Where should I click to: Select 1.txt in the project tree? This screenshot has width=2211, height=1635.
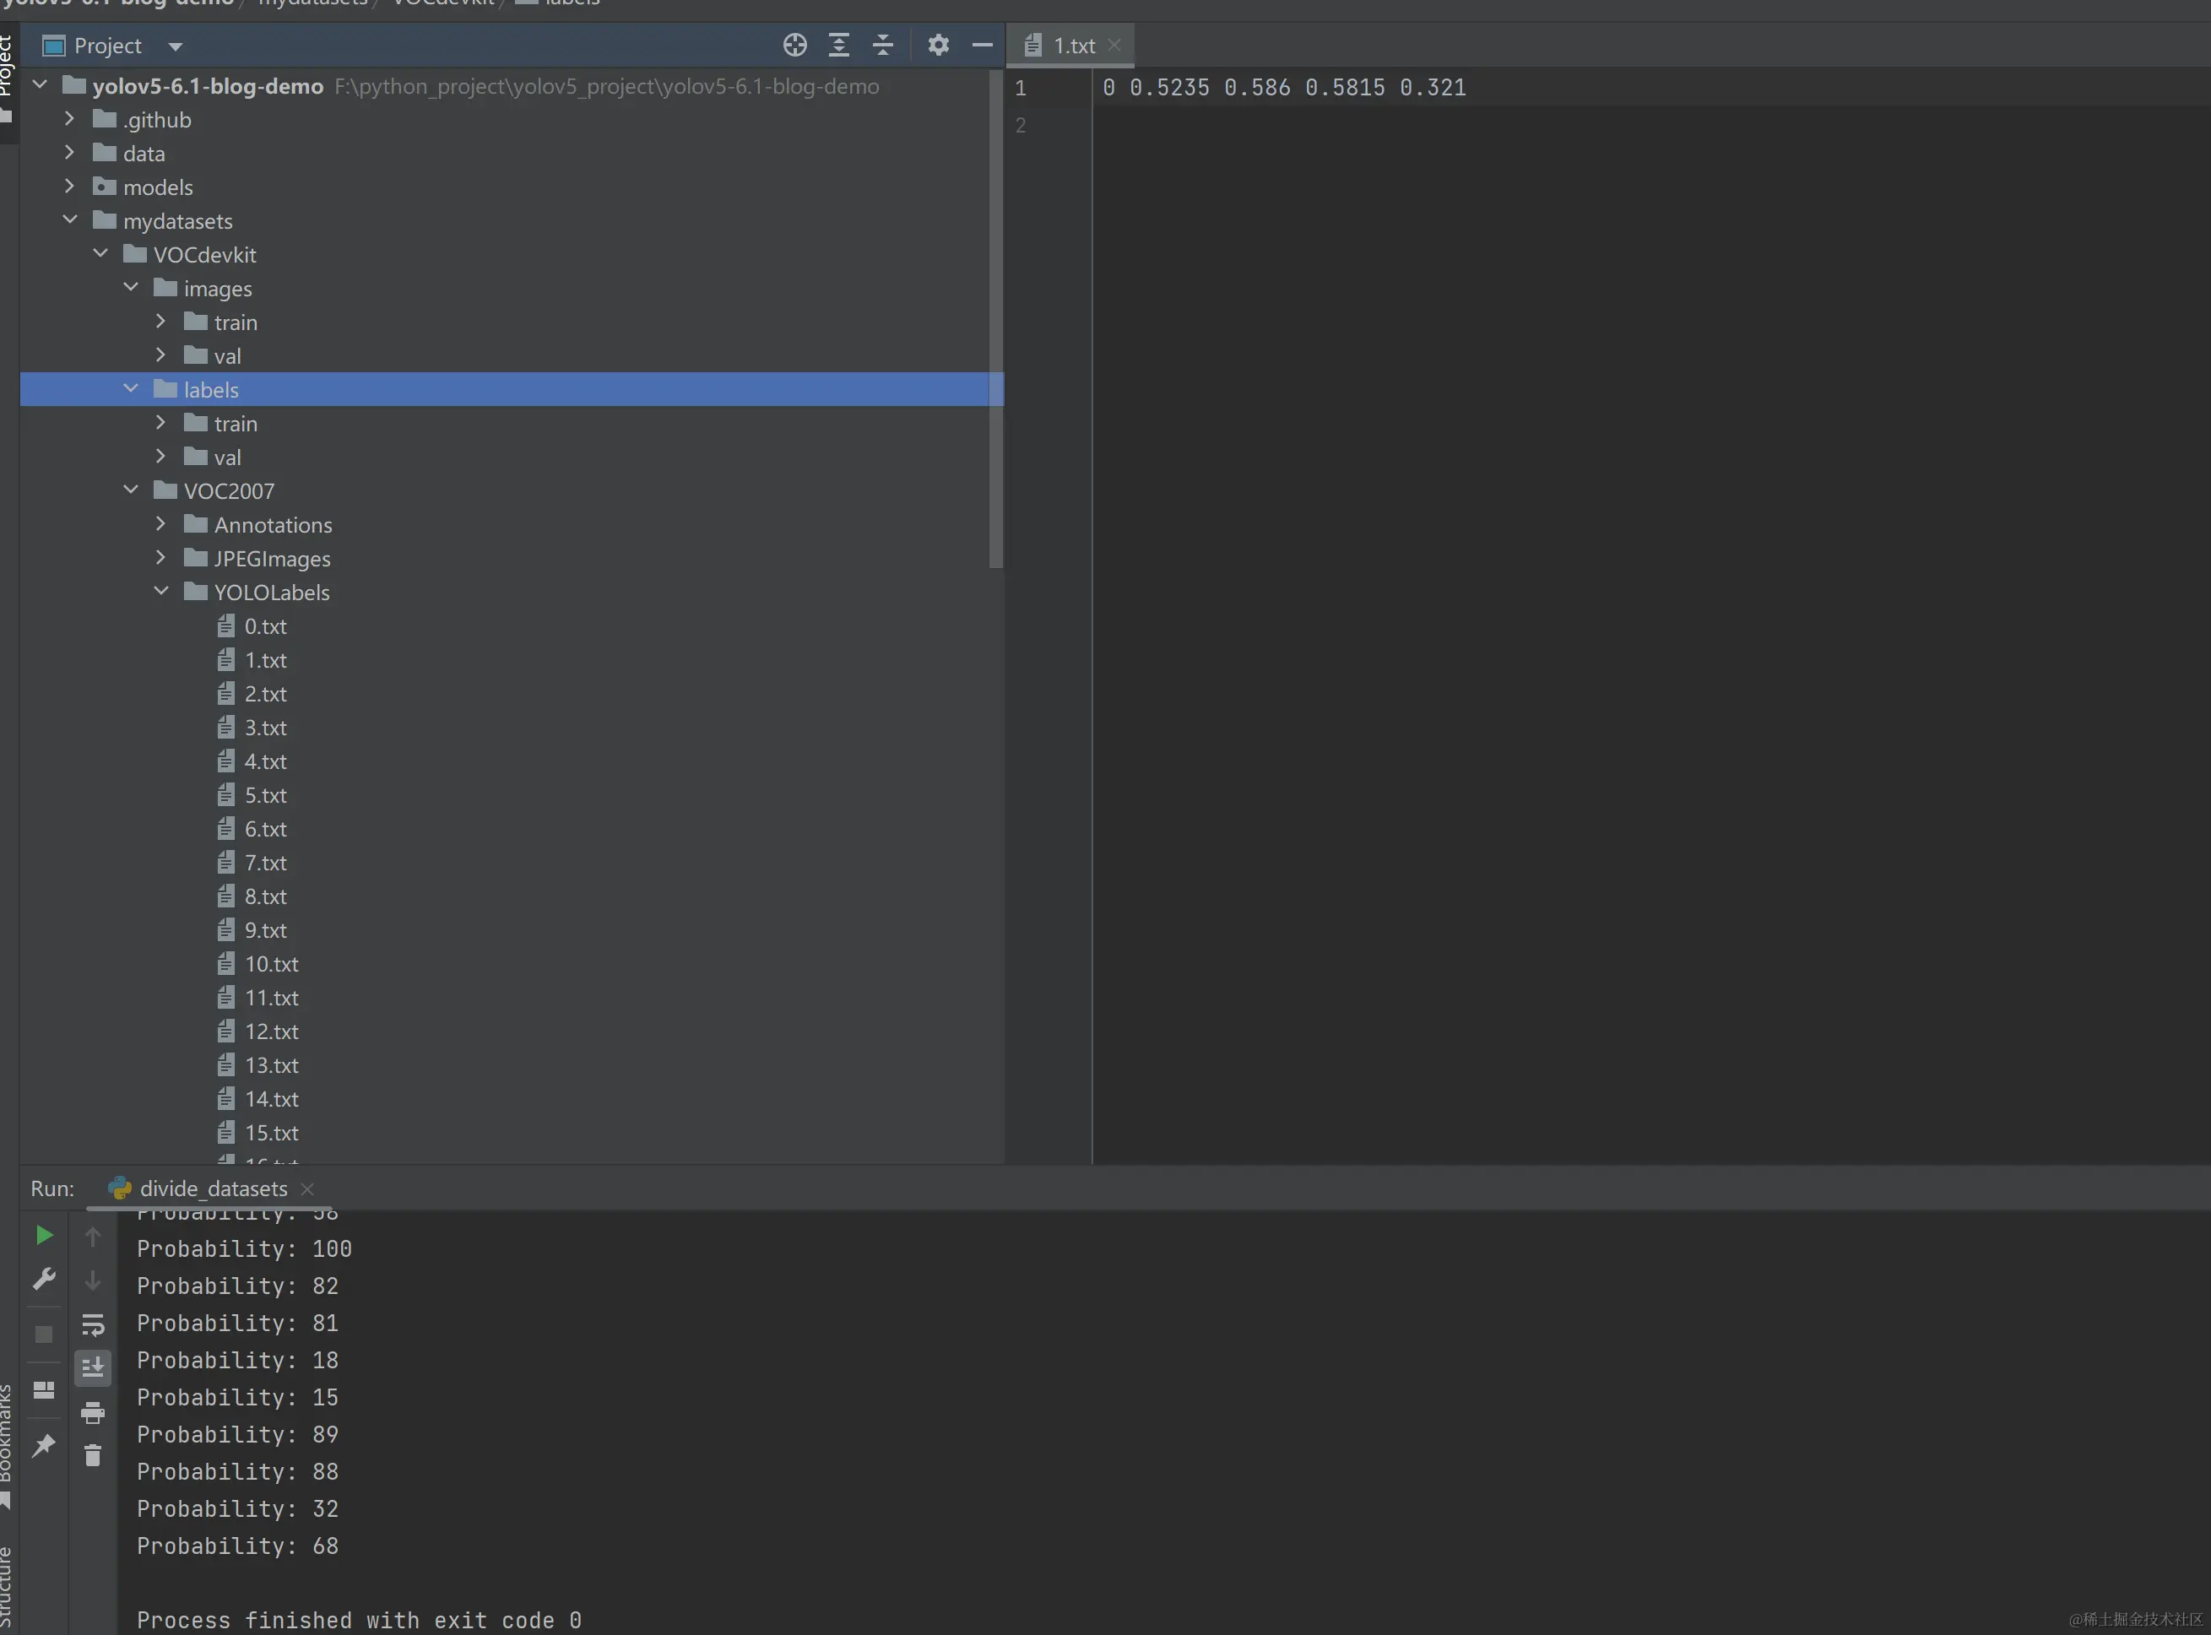coord(265,659)
